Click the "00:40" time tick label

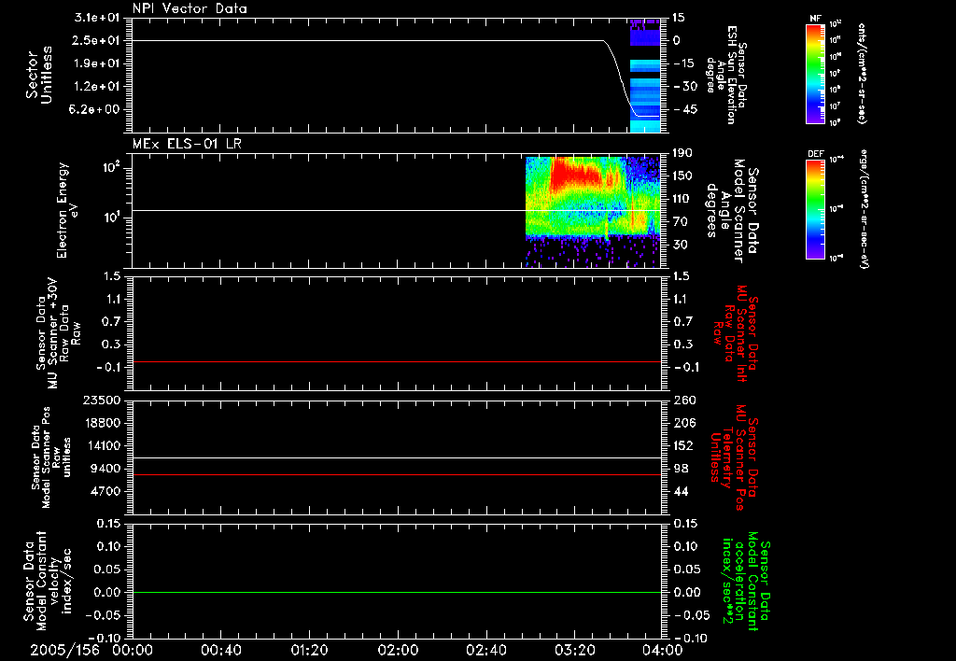coord(220,650)
